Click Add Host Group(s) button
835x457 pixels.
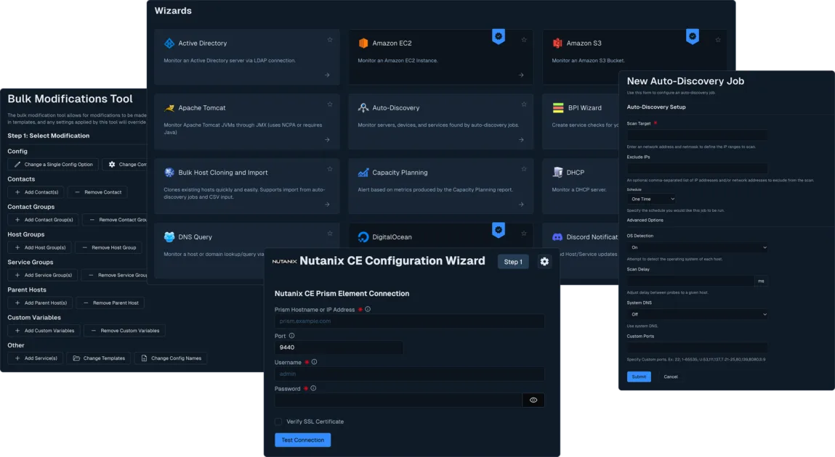tap(40, 247)
